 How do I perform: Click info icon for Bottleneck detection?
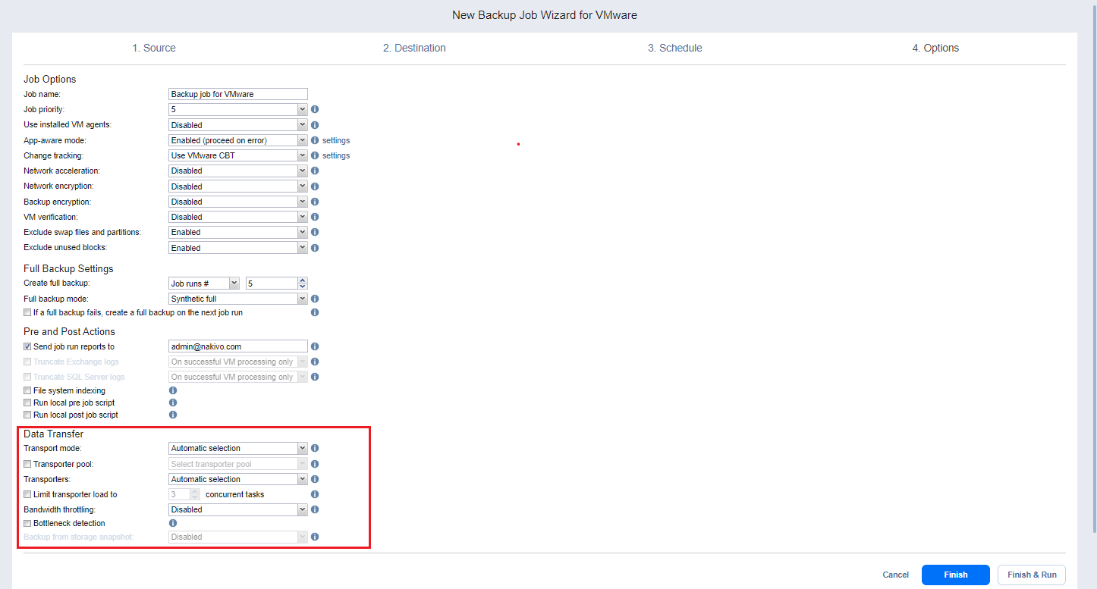tap(173, 523)
